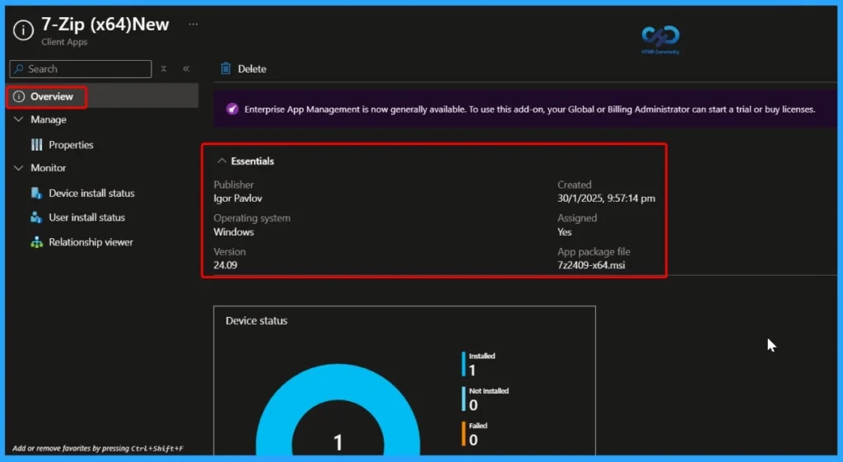The height and width of the screenshot is (462, 843).
Task: Collapse the Monitor section chevron
Action: [18, 168]
